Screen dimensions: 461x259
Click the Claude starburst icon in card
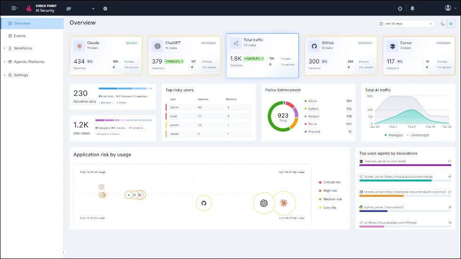pyautogui.click(x=79, y=46)
